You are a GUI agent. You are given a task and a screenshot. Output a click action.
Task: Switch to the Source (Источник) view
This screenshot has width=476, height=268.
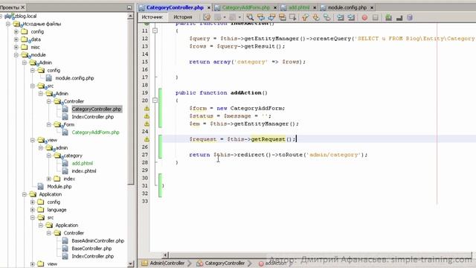click(152, 17)
